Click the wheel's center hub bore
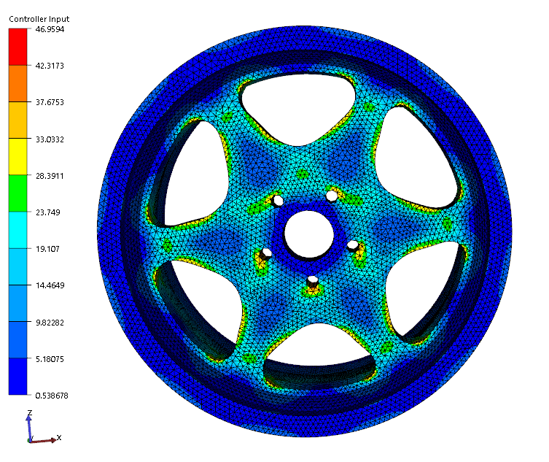 309,234
